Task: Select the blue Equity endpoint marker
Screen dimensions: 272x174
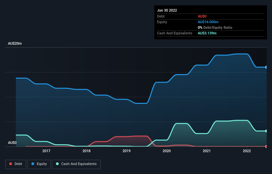Action: coord(266,67)
